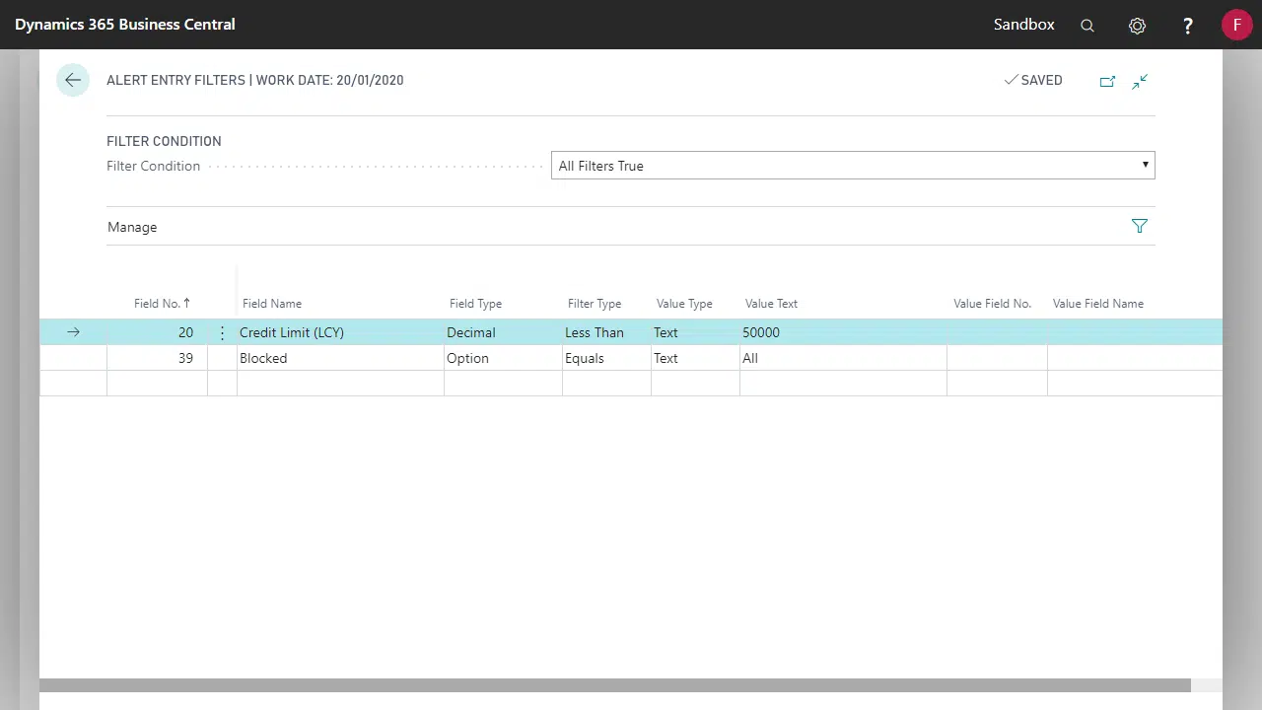Click the back arrow button

point(73,80)
